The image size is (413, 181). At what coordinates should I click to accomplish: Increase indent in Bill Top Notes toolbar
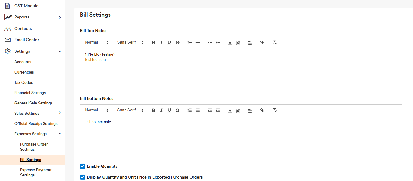click(x=218, y=43)
